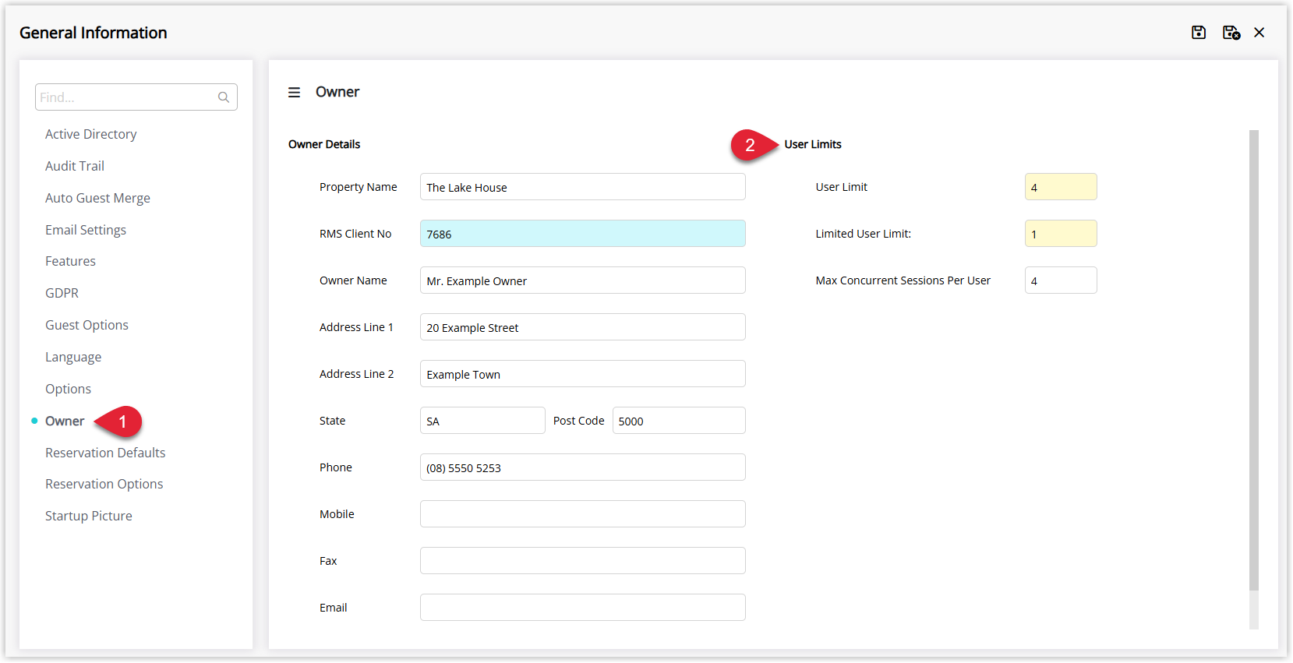Screen dimensions: 1293x663
Task: Edit the State field containing SA
Action: pos(482,421)
